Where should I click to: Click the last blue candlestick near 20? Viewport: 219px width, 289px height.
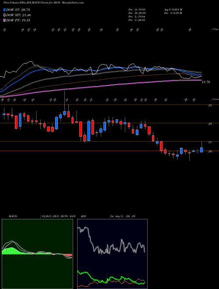(201, 150)
